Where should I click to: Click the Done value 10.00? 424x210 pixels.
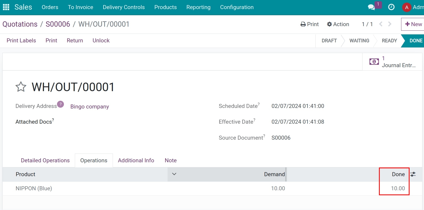point(398,188)
